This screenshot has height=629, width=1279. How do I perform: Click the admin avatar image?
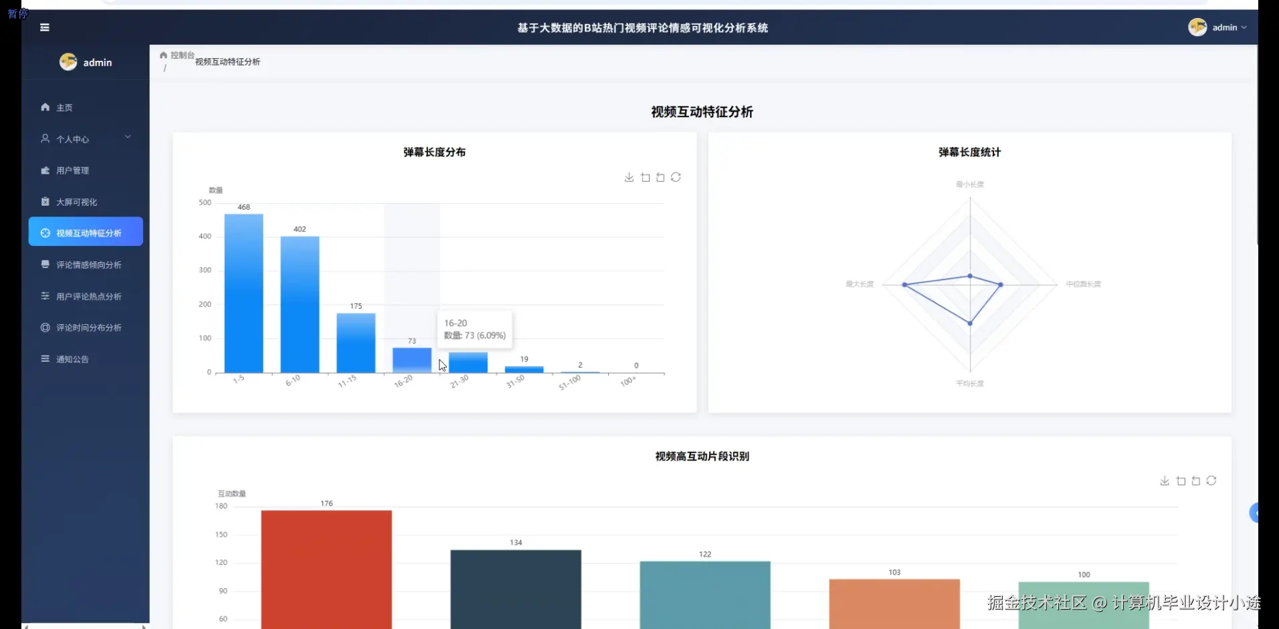coord(1197,27)
